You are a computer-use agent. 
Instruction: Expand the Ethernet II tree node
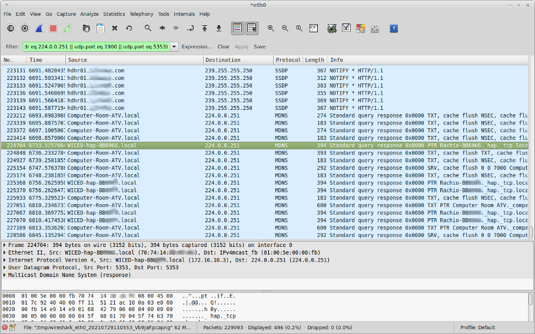(5, 252)
